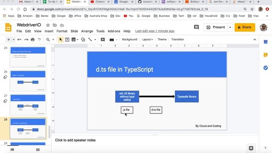Viewport: 272px width, 153px height.
Task: Open the Google Slides home icon
Action: coord(8,27)
